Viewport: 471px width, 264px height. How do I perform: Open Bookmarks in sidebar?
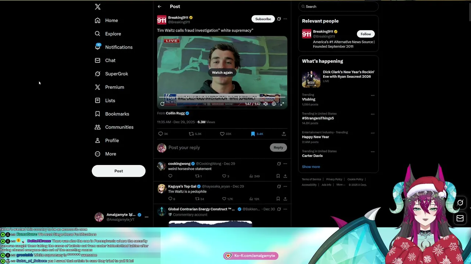112,114
